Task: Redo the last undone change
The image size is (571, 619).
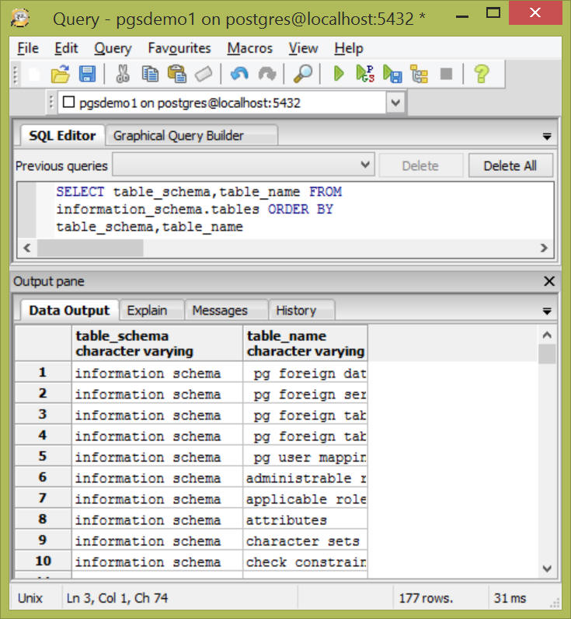Action: coord(267,74)
